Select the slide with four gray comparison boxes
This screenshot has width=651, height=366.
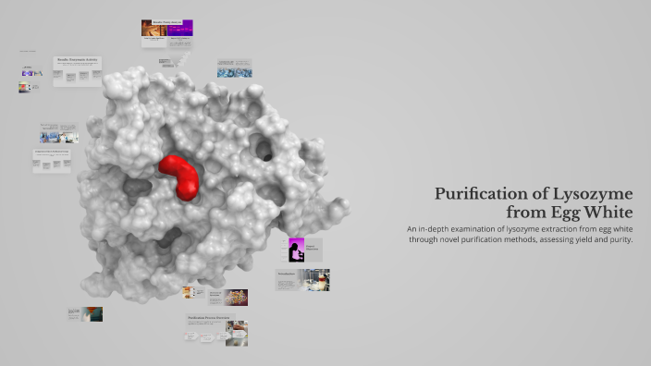[x=52, y=161]
